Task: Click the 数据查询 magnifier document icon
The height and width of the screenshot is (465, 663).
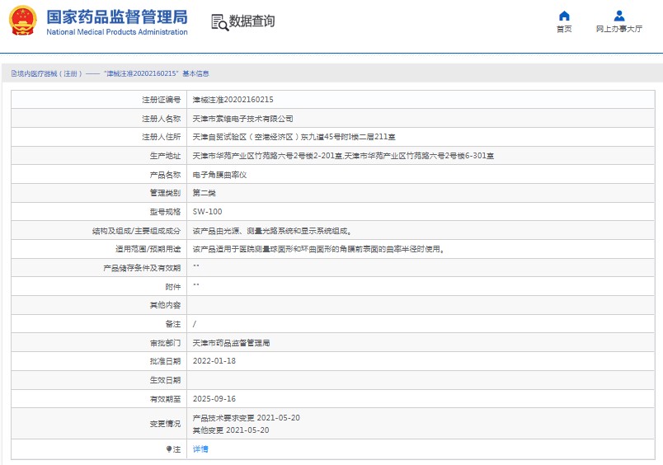Action: point(219,22)
